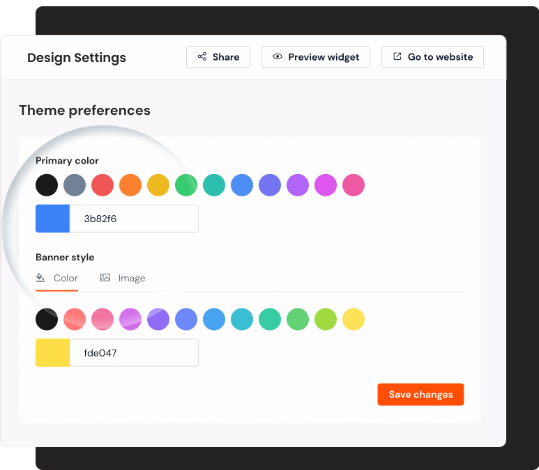Open the blue primary color preview box
539x470 pixels.
(x=53, y=219)
